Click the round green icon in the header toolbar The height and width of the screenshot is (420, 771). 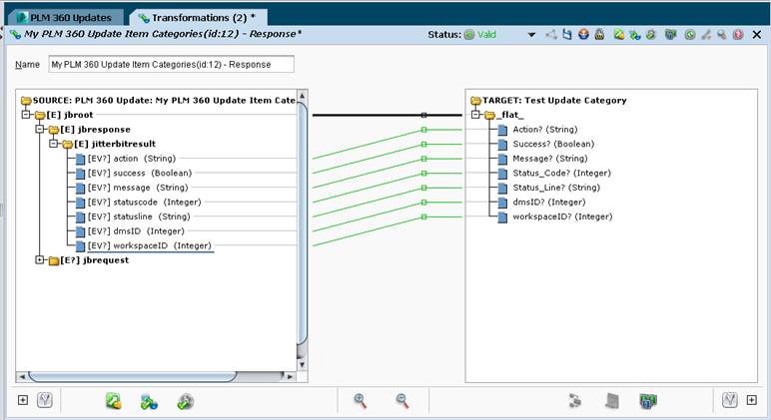click(690, 34)
